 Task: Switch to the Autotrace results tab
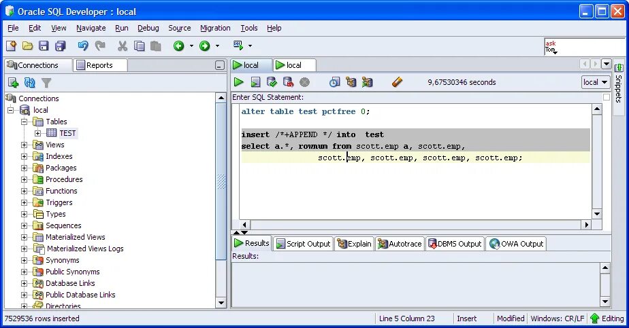pyautogui.click(x=400, y=244)
